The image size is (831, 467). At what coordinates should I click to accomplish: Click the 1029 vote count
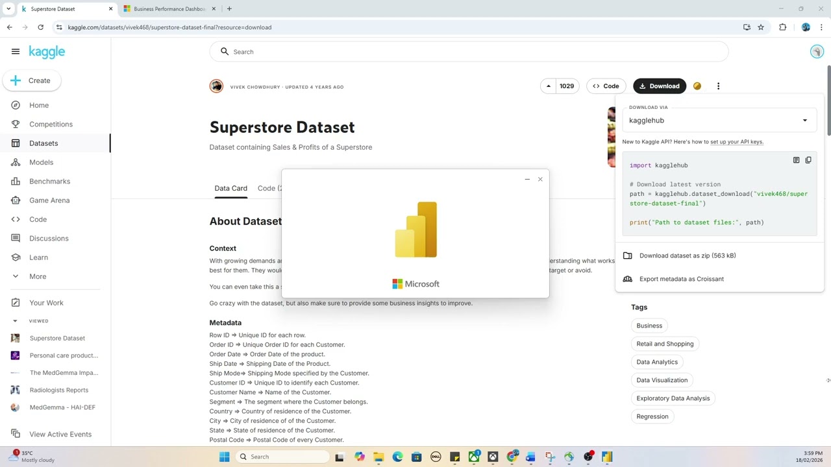(x=567, y=86)
